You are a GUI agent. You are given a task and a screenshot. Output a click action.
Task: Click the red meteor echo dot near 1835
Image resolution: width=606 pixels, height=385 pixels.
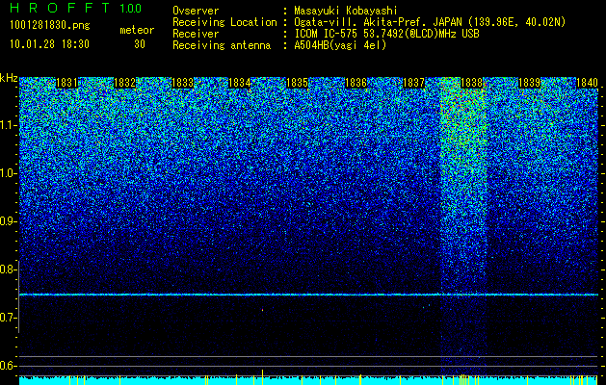pos(262,309)
